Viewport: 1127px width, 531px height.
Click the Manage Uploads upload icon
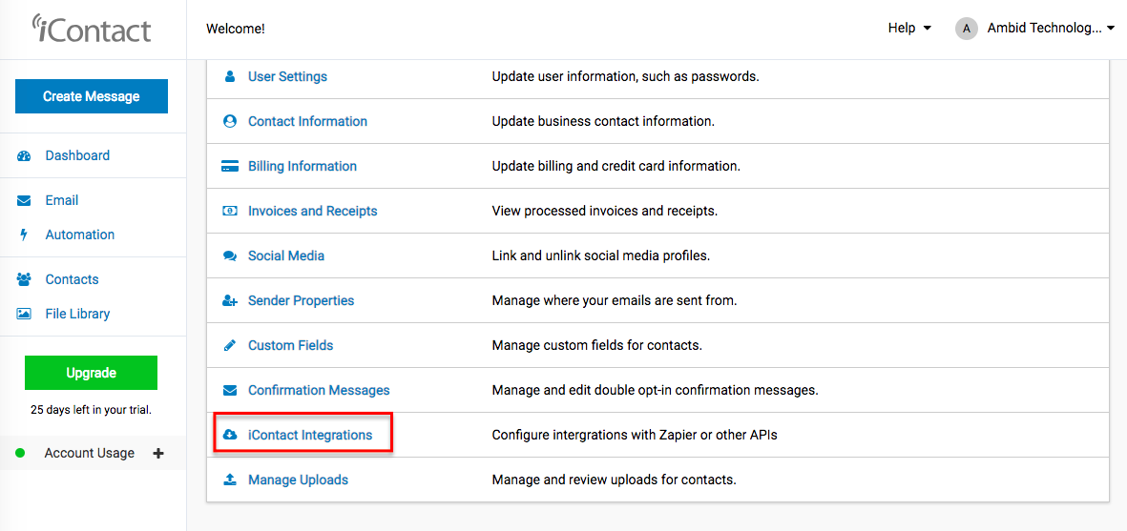[230, 480]
